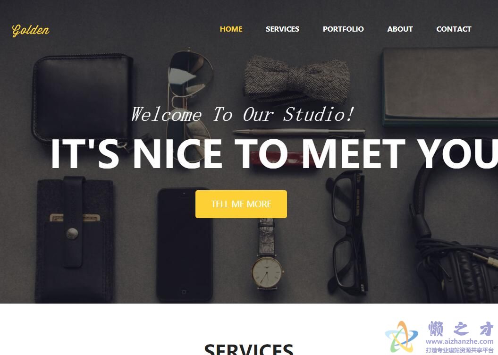
Task: Click the tweed bow tie picture
Action: coord(296,79)
